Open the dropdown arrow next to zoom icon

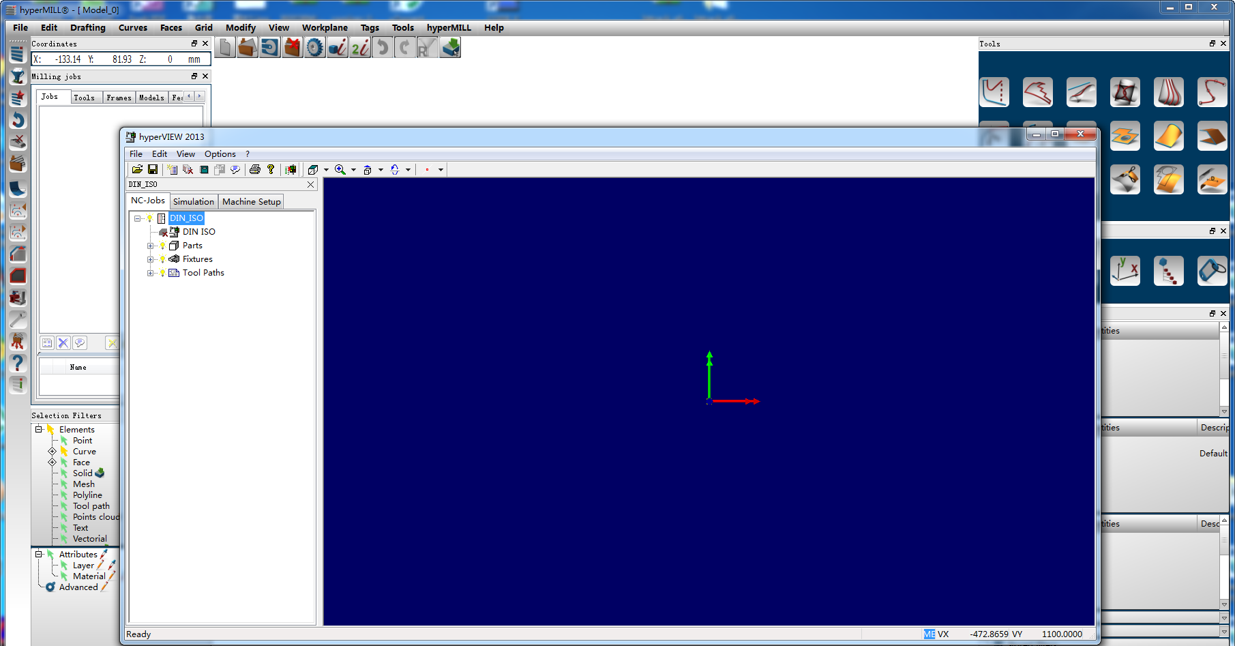tap(353, 170)
